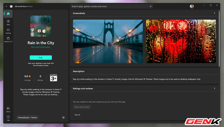Click the 0.0 average star rating
The width and height of the screenshot is (224, 127).
click(x=28, y=78)
